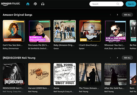Screen dimensions: 137x95
Task: Click the 'Barn' album title
Action: [x=132, y=88]
